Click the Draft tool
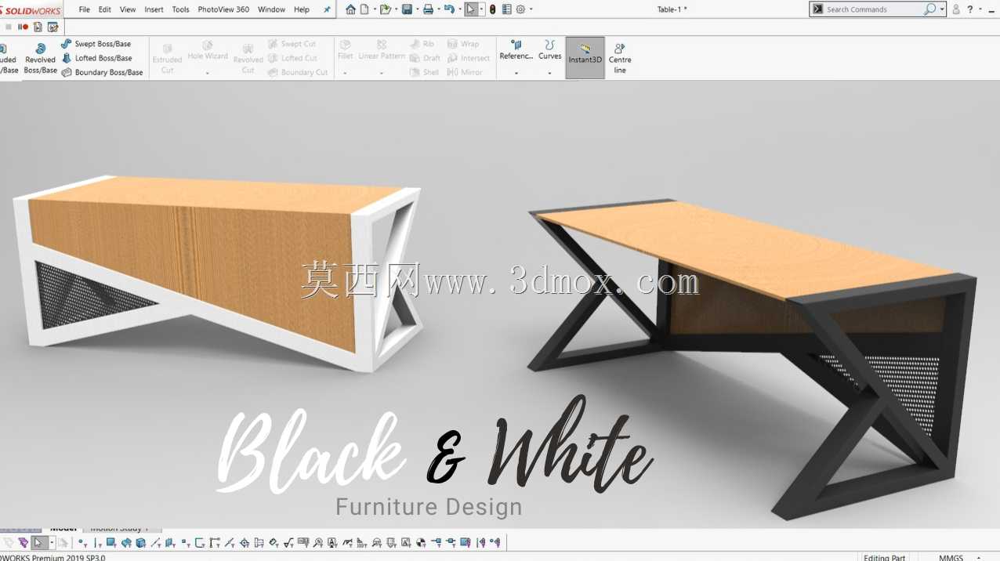 pyautogui.click(x=425, y=58)
